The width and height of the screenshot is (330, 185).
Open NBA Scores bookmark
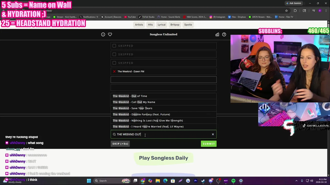click(x=195, y=17)
